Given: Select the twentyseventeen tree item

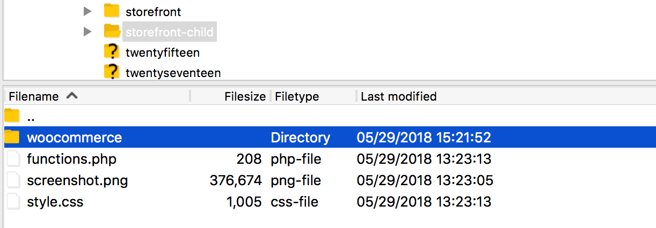Looking at the screenshot, I should [x=173, y=72].
